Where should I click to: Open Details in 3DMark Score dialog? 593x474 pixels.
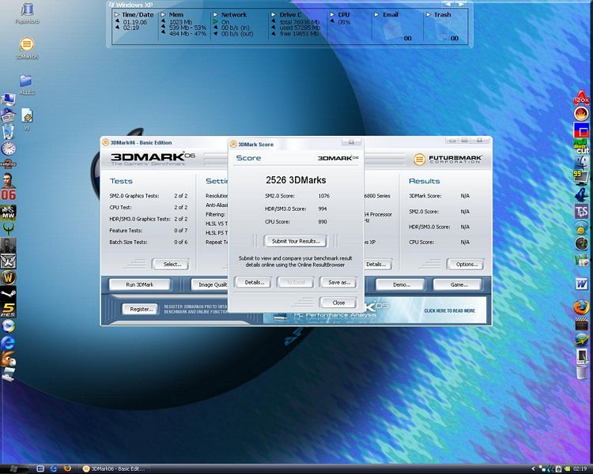point(253,282)
